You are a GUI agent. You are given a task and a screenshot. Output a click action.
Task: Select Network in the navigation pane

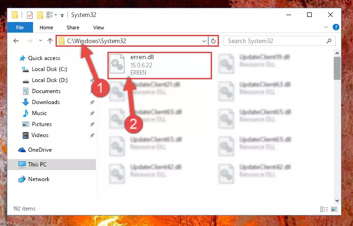(x=34, y=179)
